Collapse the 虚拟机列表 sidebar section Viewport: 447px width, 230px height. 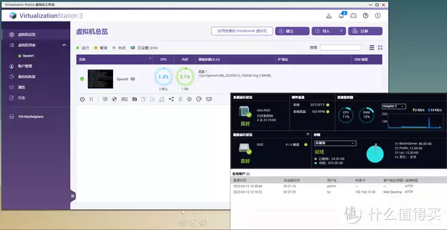64,45
